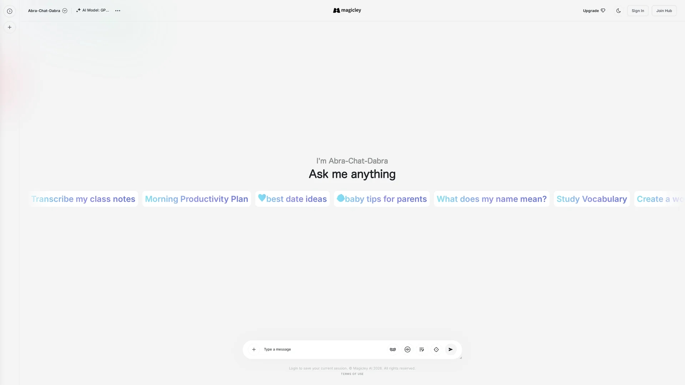
Task: Click the Join Hub button
Action: tap(664, 11)
